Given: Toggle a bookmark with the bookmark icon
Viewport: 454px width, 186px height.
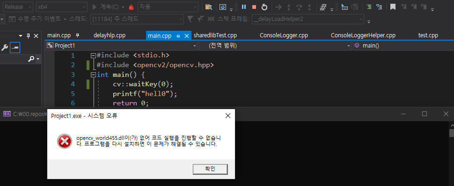Looking at the screenshot, I should pos(393,7).
